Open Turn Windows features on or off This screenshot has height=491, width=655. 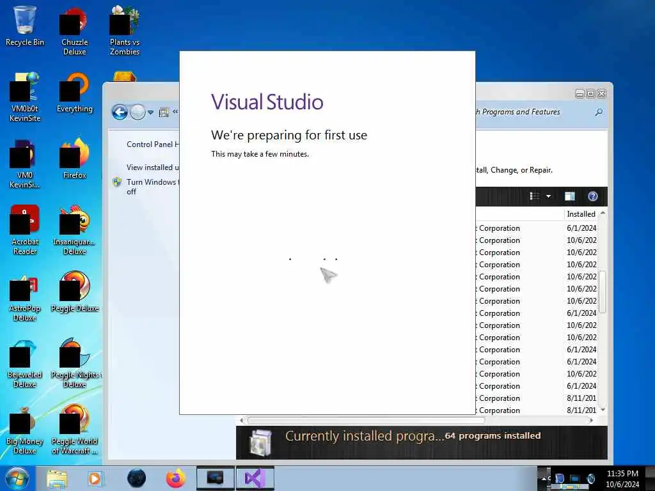(153, 187)
